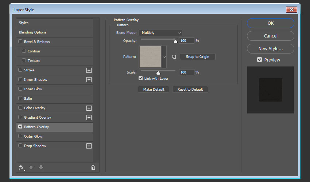Add a Gradient Overlay using plus icon
This screenshot has width=310, height=182.
tap(89, 118)
